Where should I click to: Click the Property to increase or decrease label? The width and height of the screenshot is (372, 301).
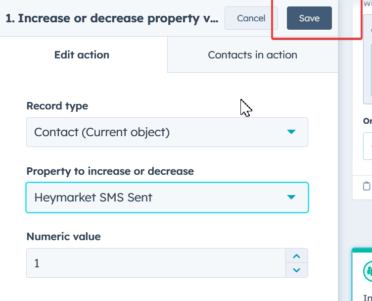[110, 171]
